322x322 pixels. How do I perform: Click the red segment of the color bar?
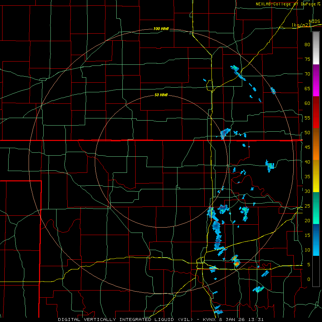pyautogui.click(x=316, y=112)
